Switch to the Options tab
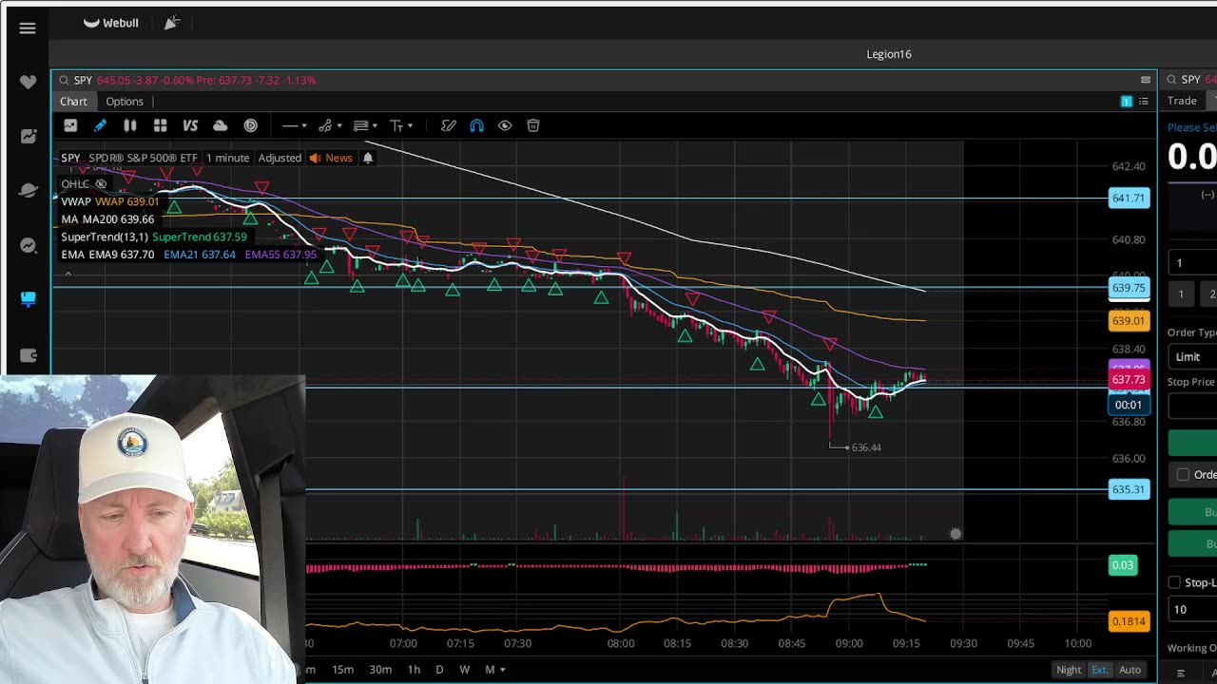 pyautogui.click(x=125, y=102)
